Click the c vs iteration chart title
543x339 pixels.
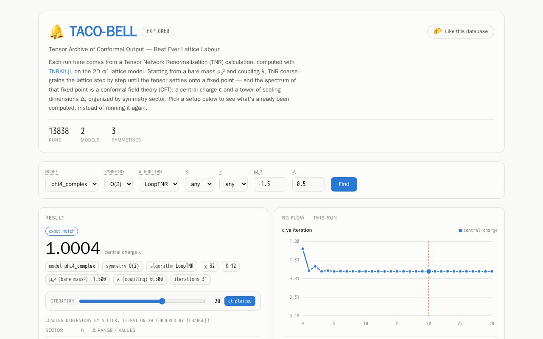coord(297,230)
